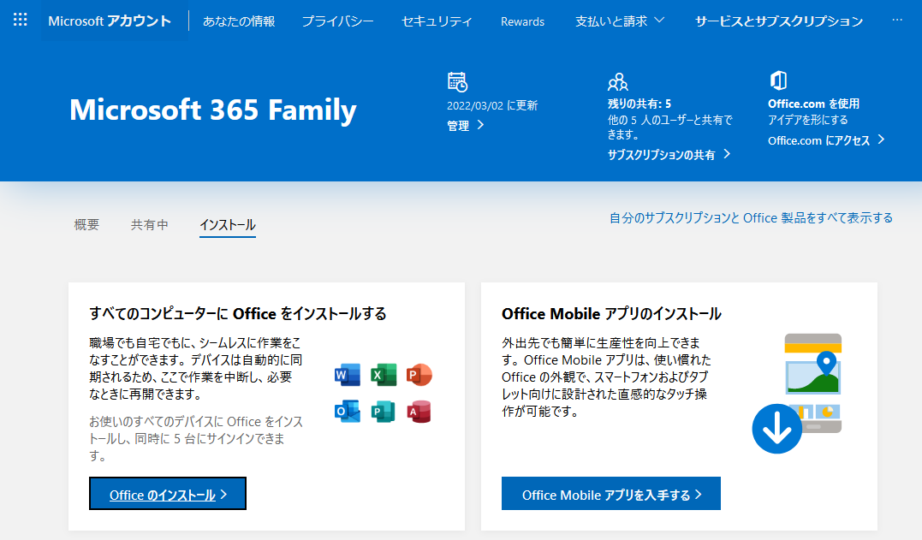Click the Outlook app icon
Viewport: 922px width, 540px height.
(x=347, y=412)
